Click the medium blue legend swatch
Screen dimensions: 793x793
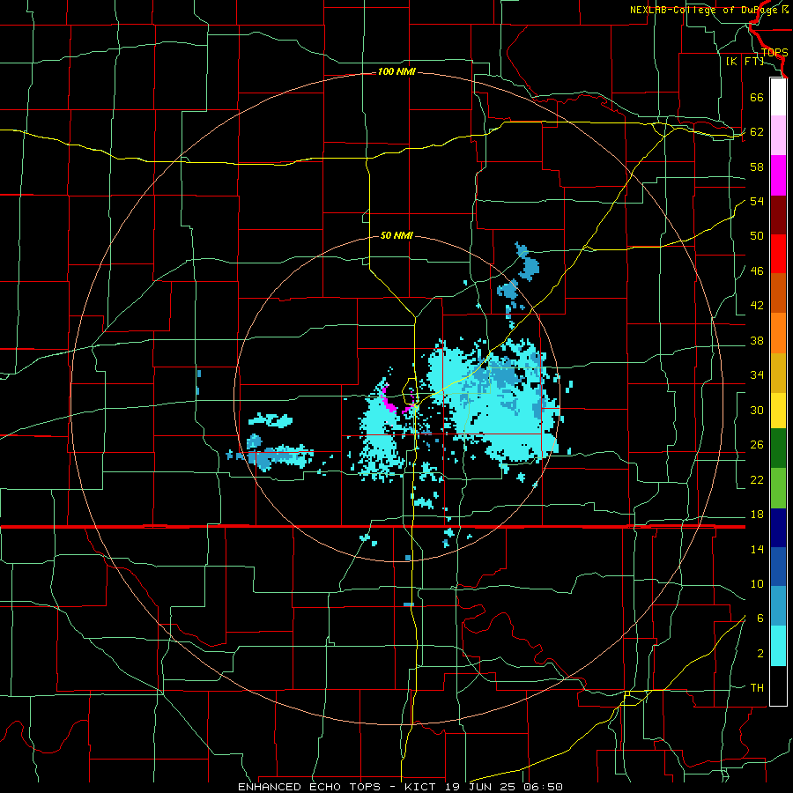pyautogui.click(x=778, y=567)
